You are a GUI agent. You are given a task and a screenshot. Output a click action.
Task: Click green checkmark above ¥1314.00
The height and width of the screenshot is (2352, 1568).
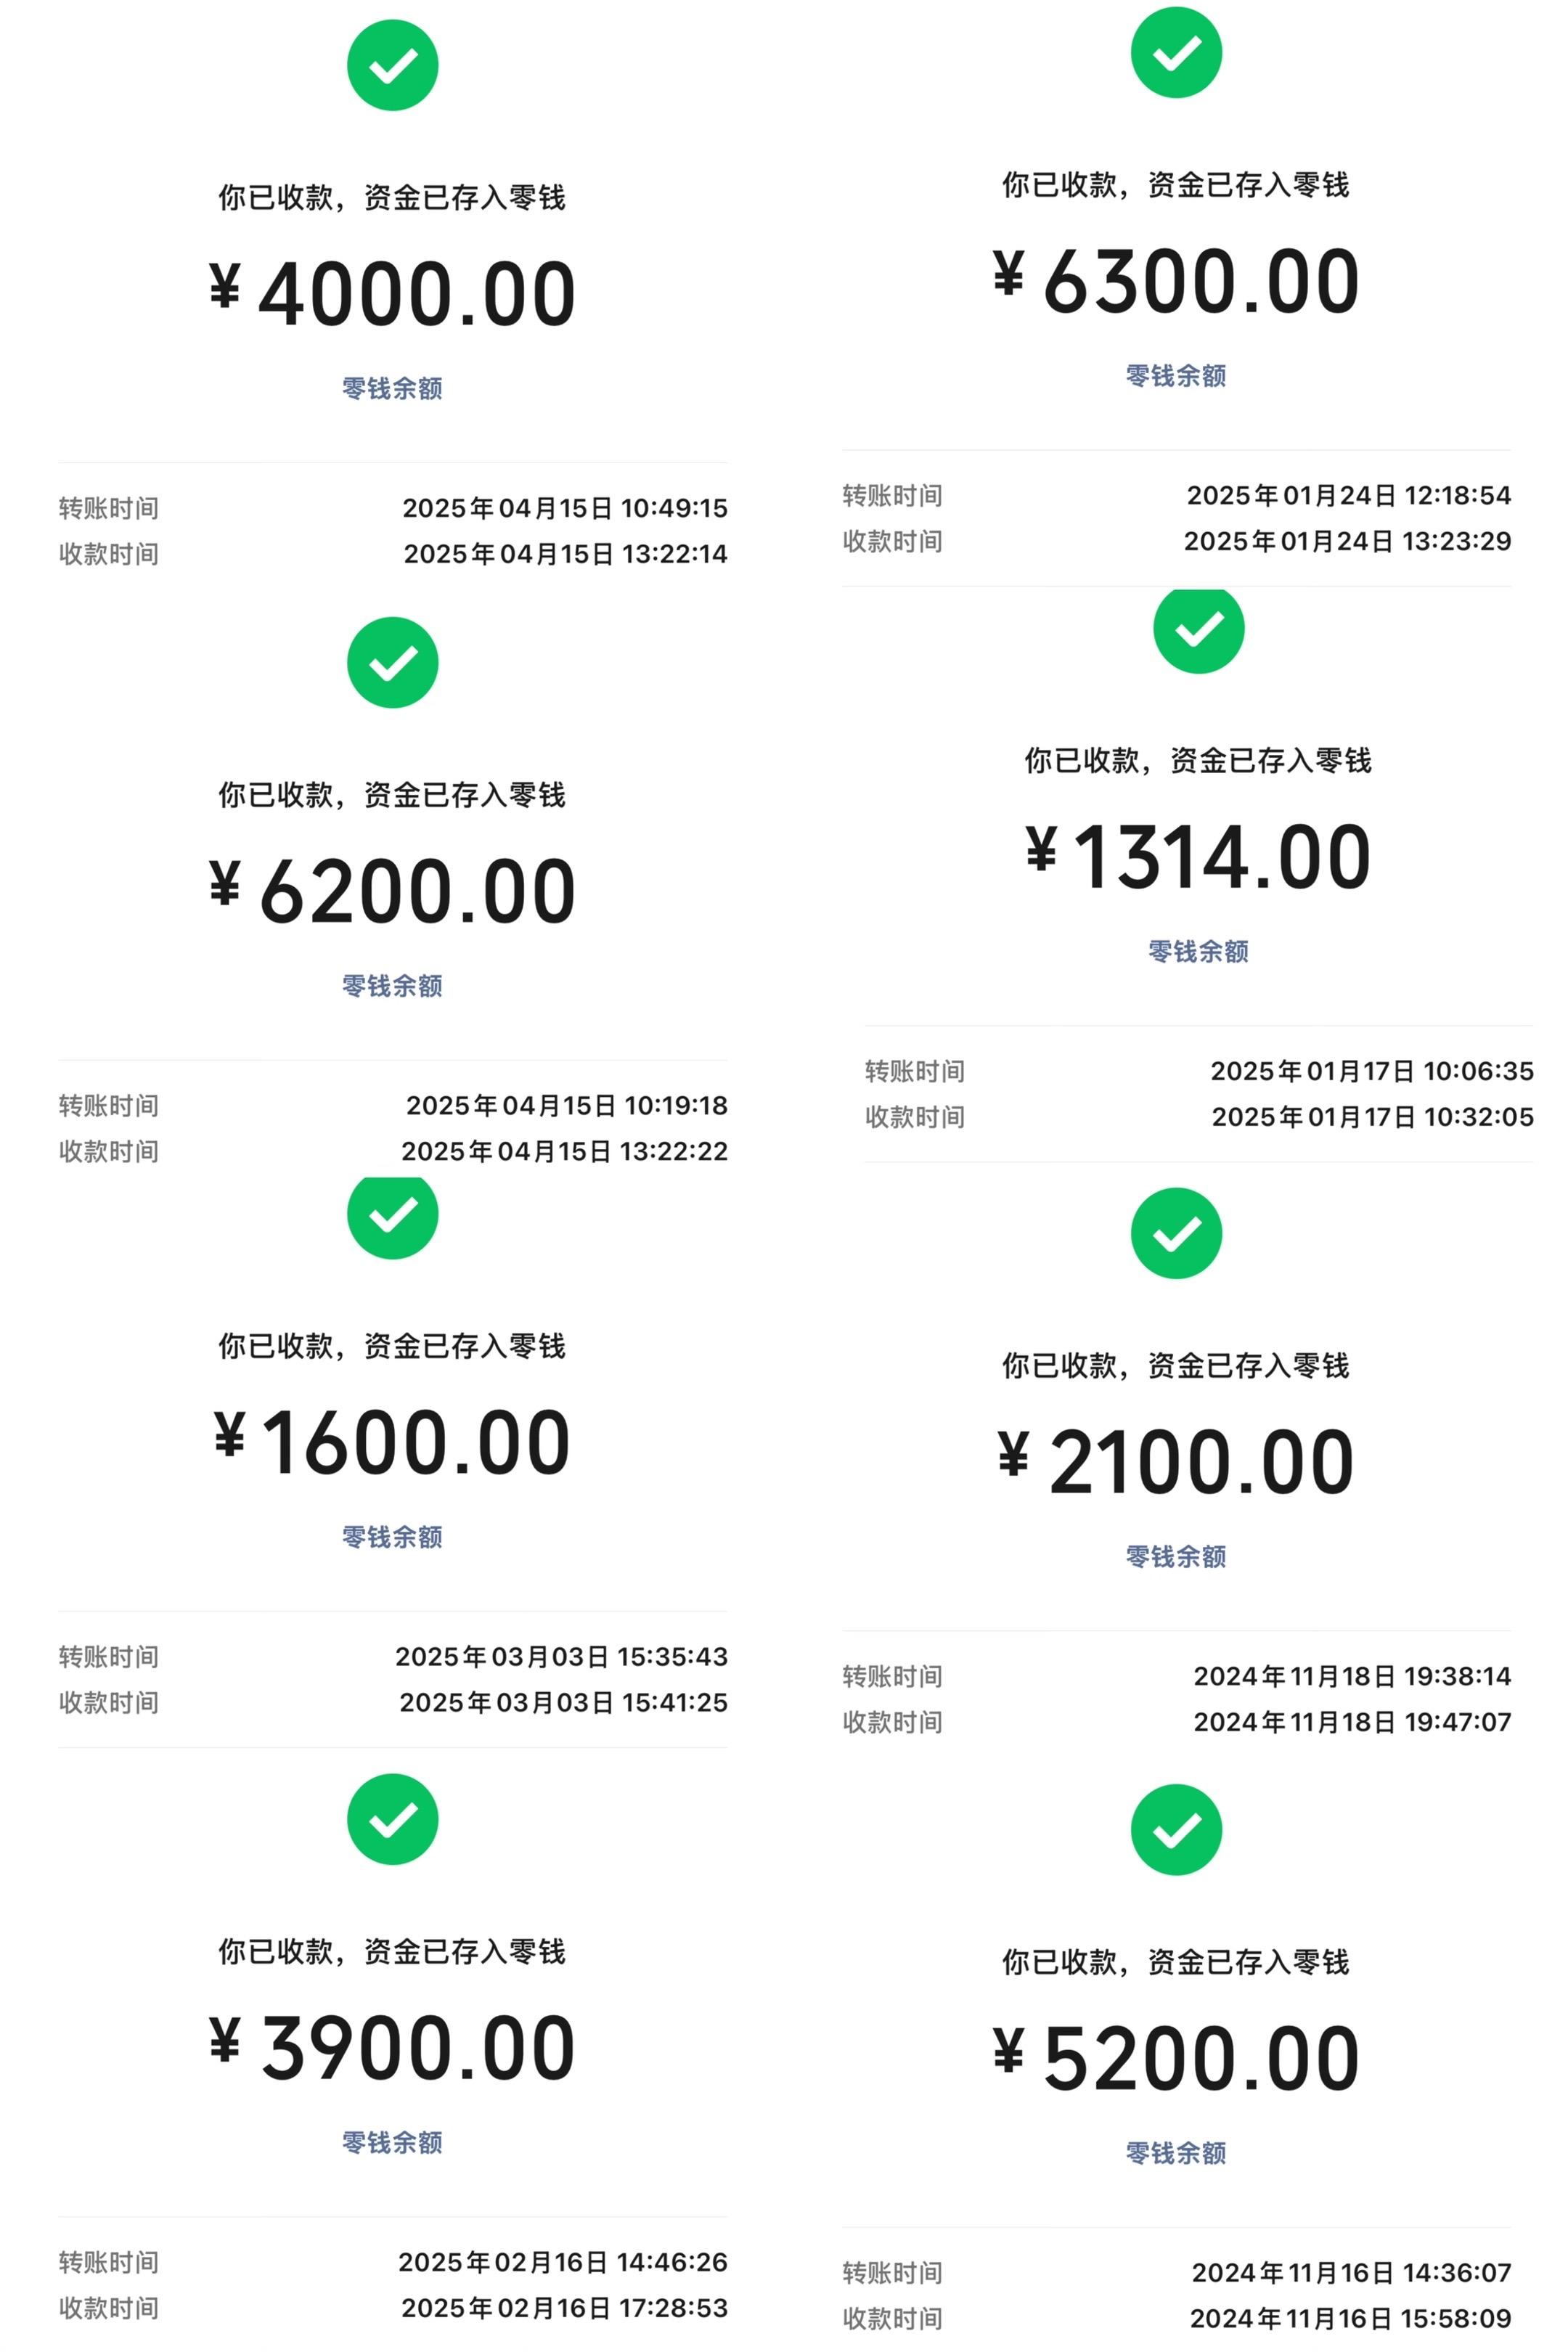pos(1198,630)
